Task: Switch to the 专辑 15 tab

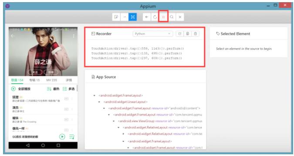Action: (x=34, y=80)
